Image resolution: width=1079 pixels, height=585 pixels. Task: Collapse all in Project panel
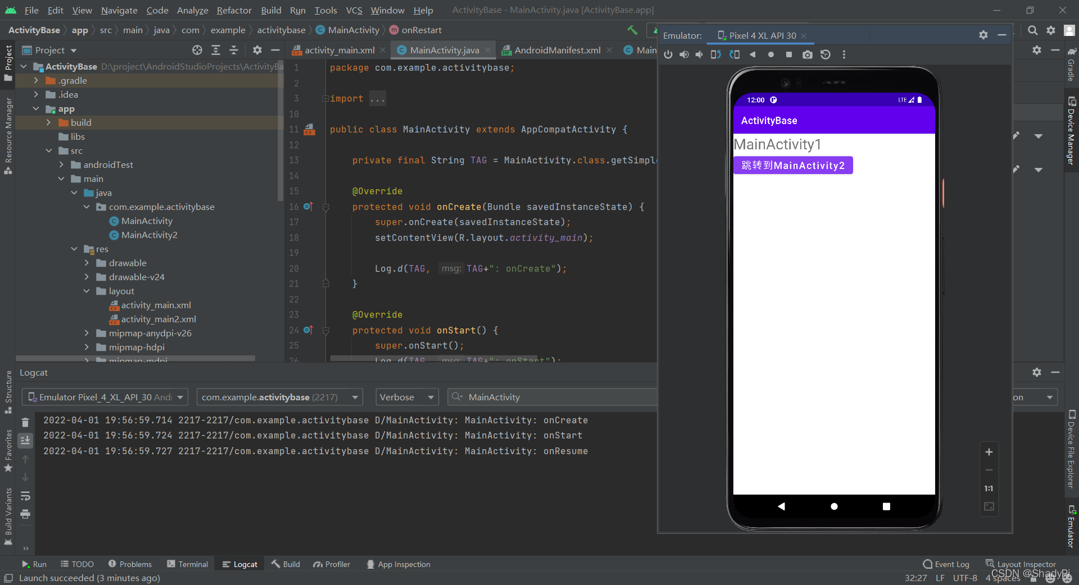point(234,50)
